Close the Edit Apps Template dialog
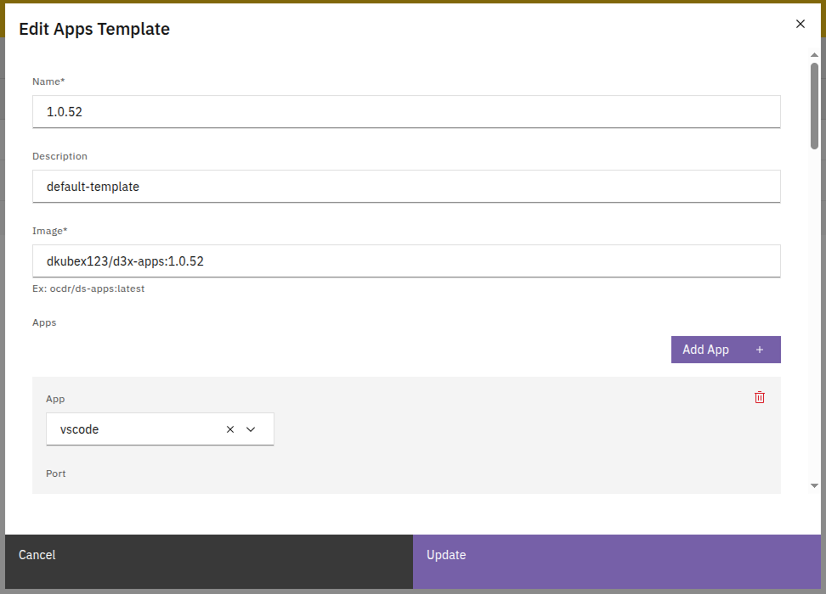Viewport: 826px width, 594px height. pos(800,24)
